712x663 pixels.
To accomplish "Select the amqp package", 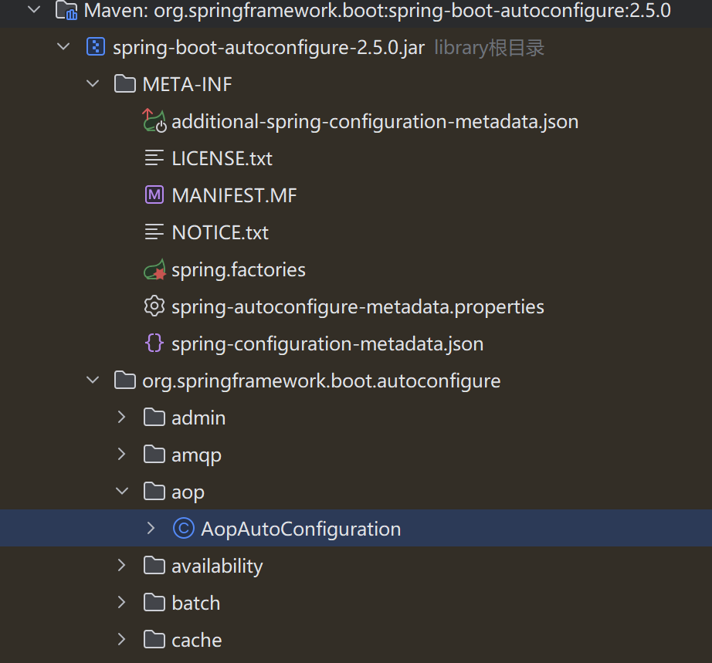I will [196, 455].
